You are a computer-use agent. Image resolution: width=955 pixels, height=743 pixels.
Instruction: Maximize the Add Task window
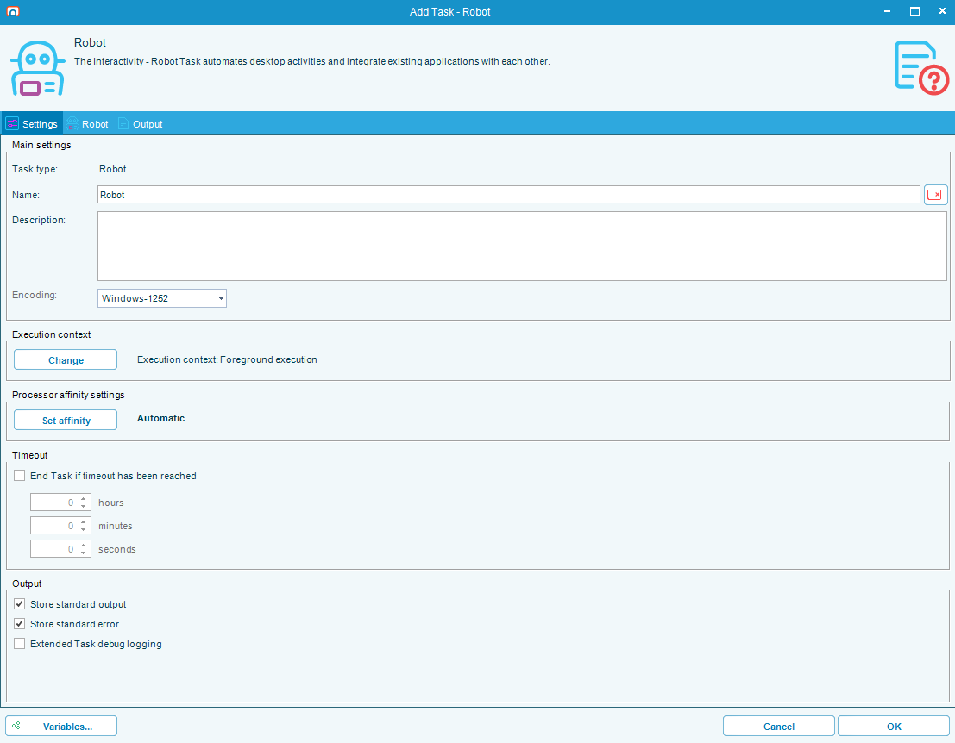(914, 11)
